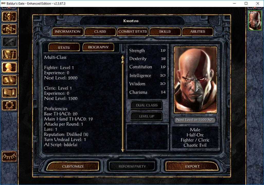Click the "AI Script: bddefai" line
Viewport: 264px width, 185px height.
click(61, 145)
